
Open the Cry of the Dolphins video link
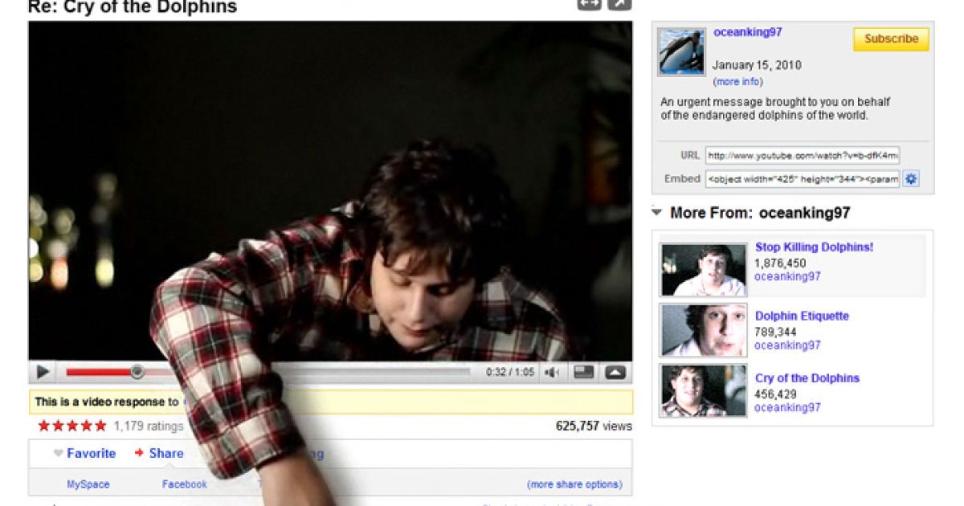pyautogui.click(x=807, y=378)
